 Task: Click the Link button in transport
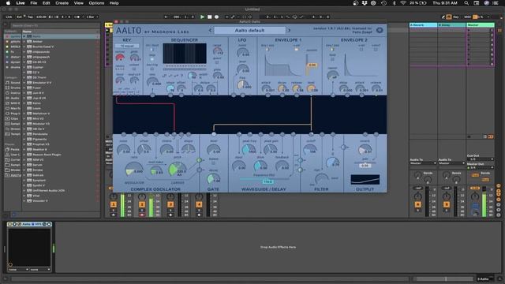[x=9, y=17]
